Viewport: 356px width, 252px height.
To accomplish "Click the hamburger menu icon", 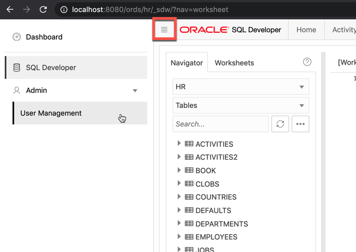I will [164, 30].
